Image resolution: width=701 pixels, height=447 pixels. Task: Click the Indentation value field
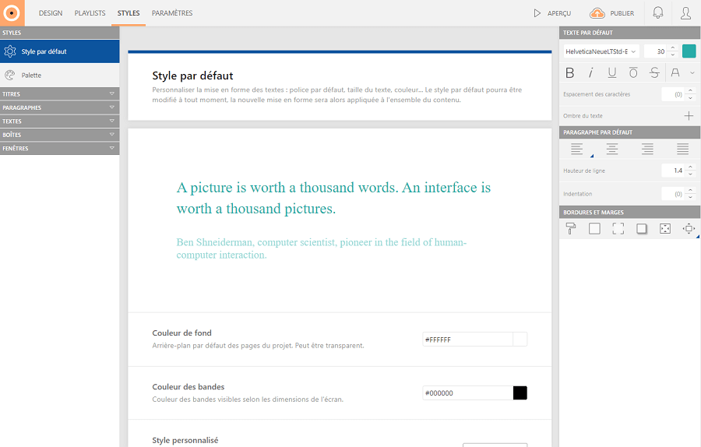673,194
